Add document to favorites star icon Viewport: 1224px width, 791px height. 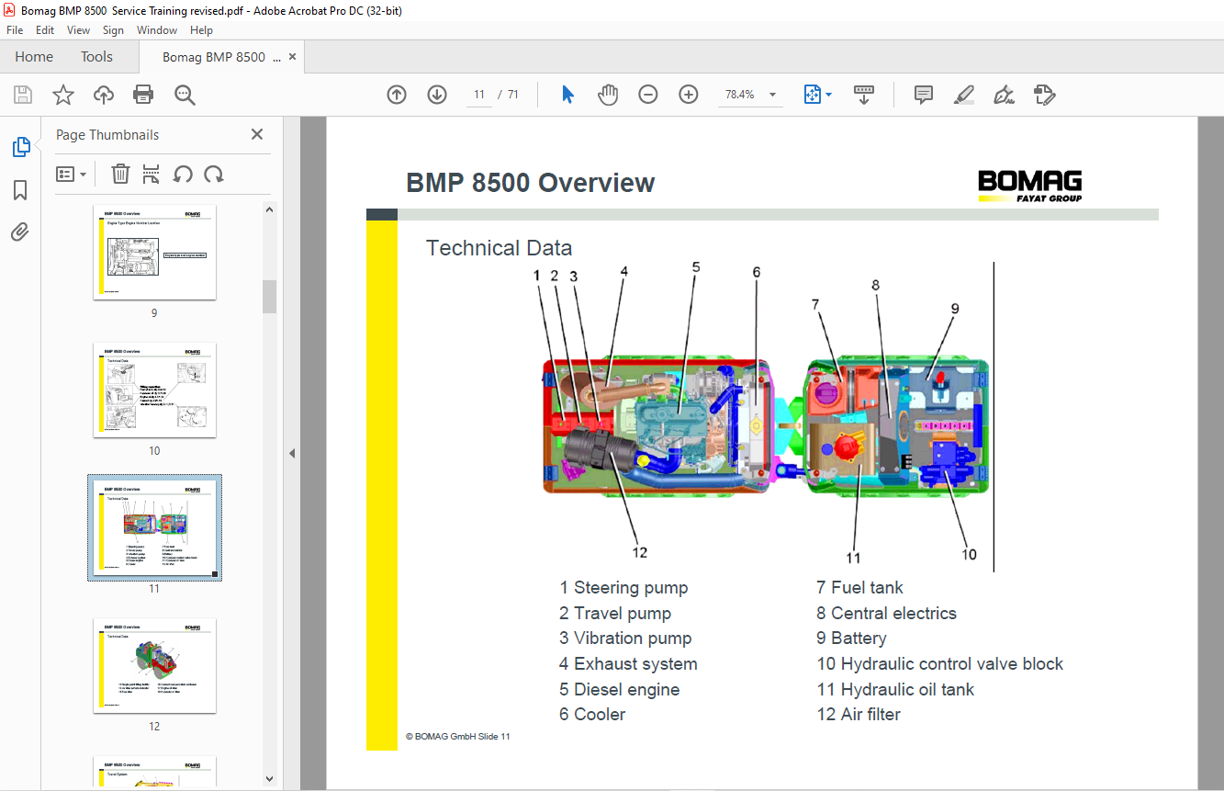point(62,95)
